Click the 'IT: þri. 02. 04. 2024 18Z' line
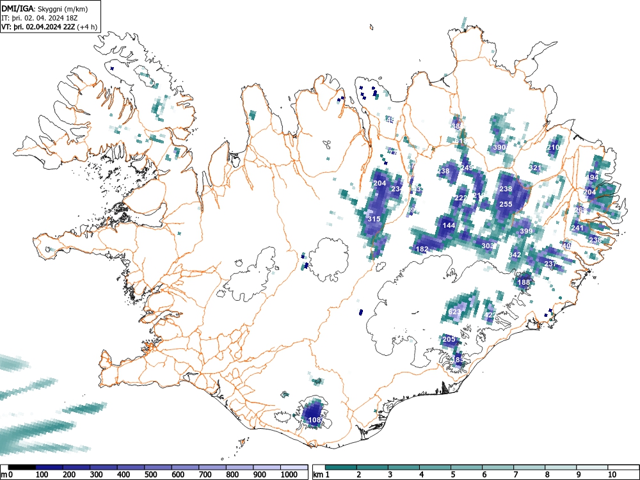 (39, 18)
